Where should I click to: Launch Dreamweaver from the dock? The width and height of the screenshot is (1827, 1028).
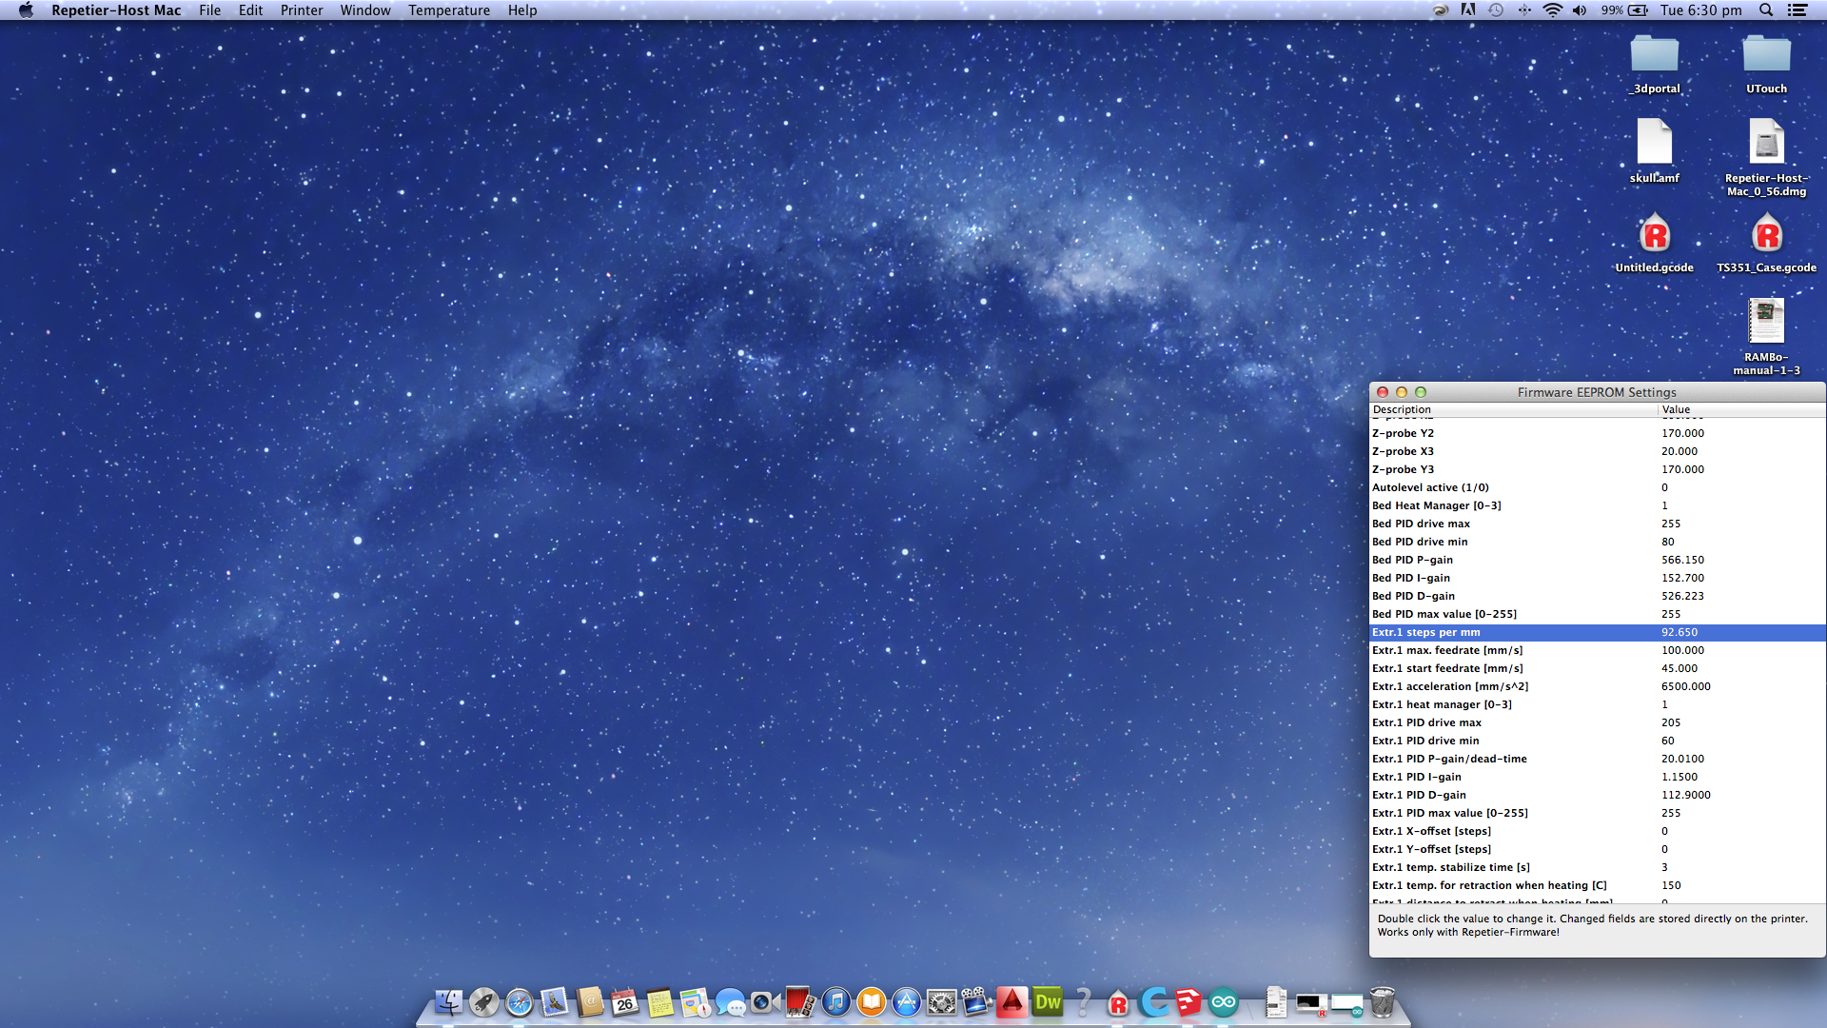click(1048, 1002)
